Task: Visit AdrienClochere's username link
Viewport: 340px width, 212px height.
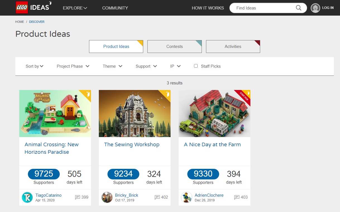Action: pos(209,195)
